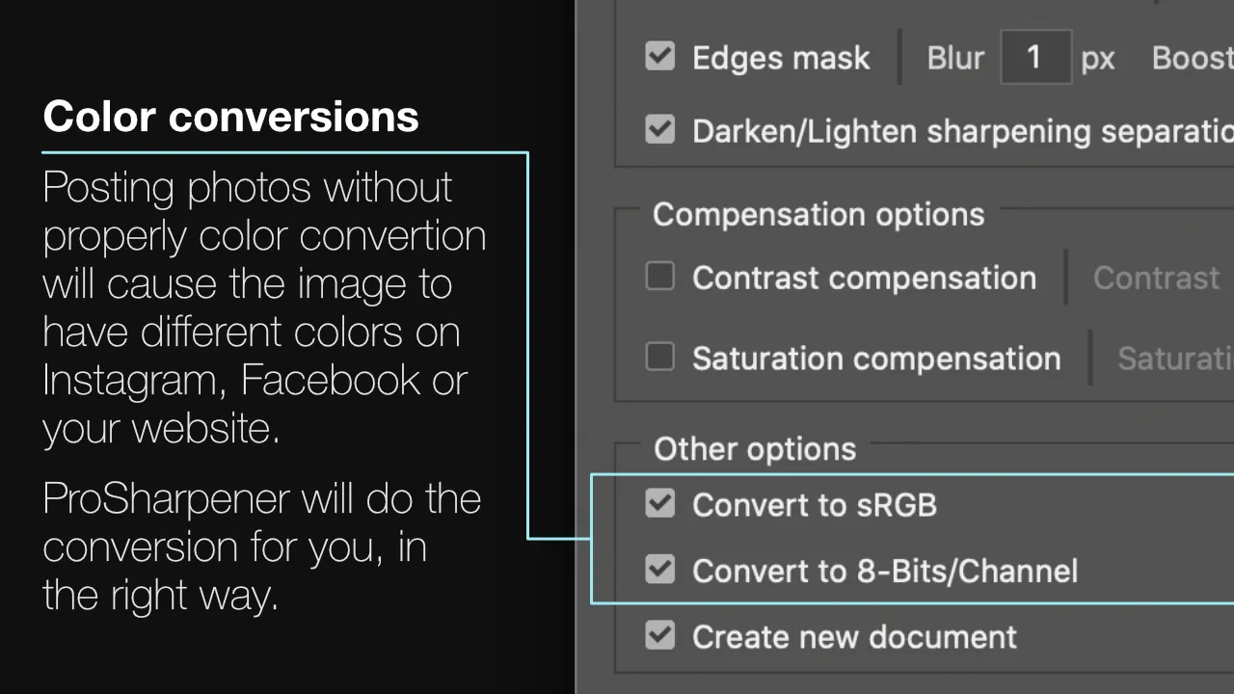Image resolution: width=1234 pixels, height=694 pixels.
Task: Click the Blur pixel value field
Action: click(1035, 57)
